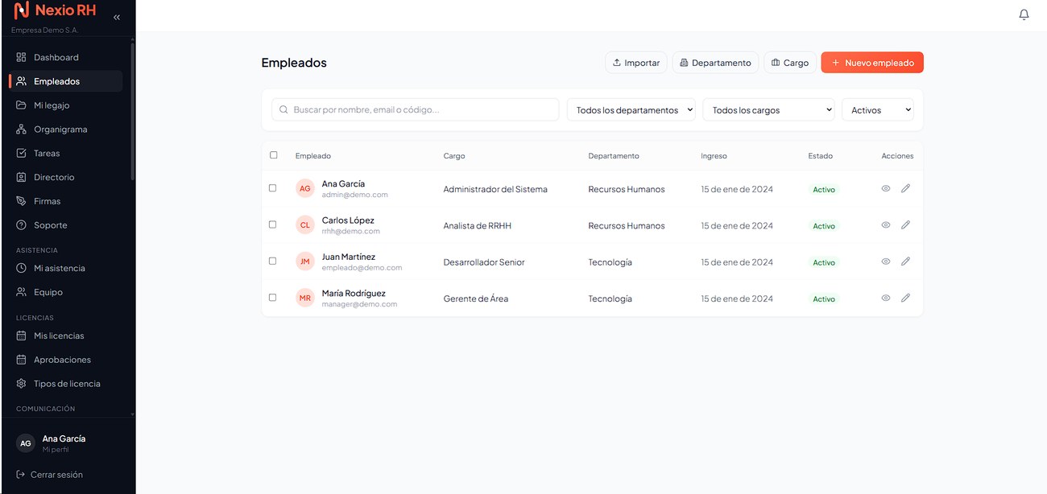Click the Empleado column header

[x=313, y=156]
